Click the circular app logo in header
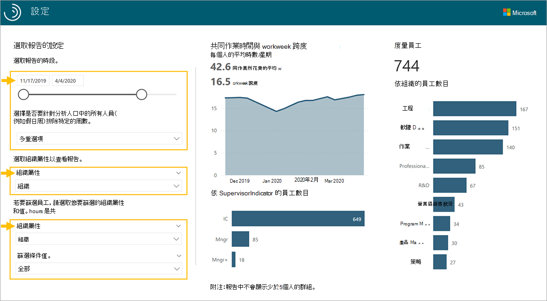This screenshot has height=301, width=547. click(13, 12)
